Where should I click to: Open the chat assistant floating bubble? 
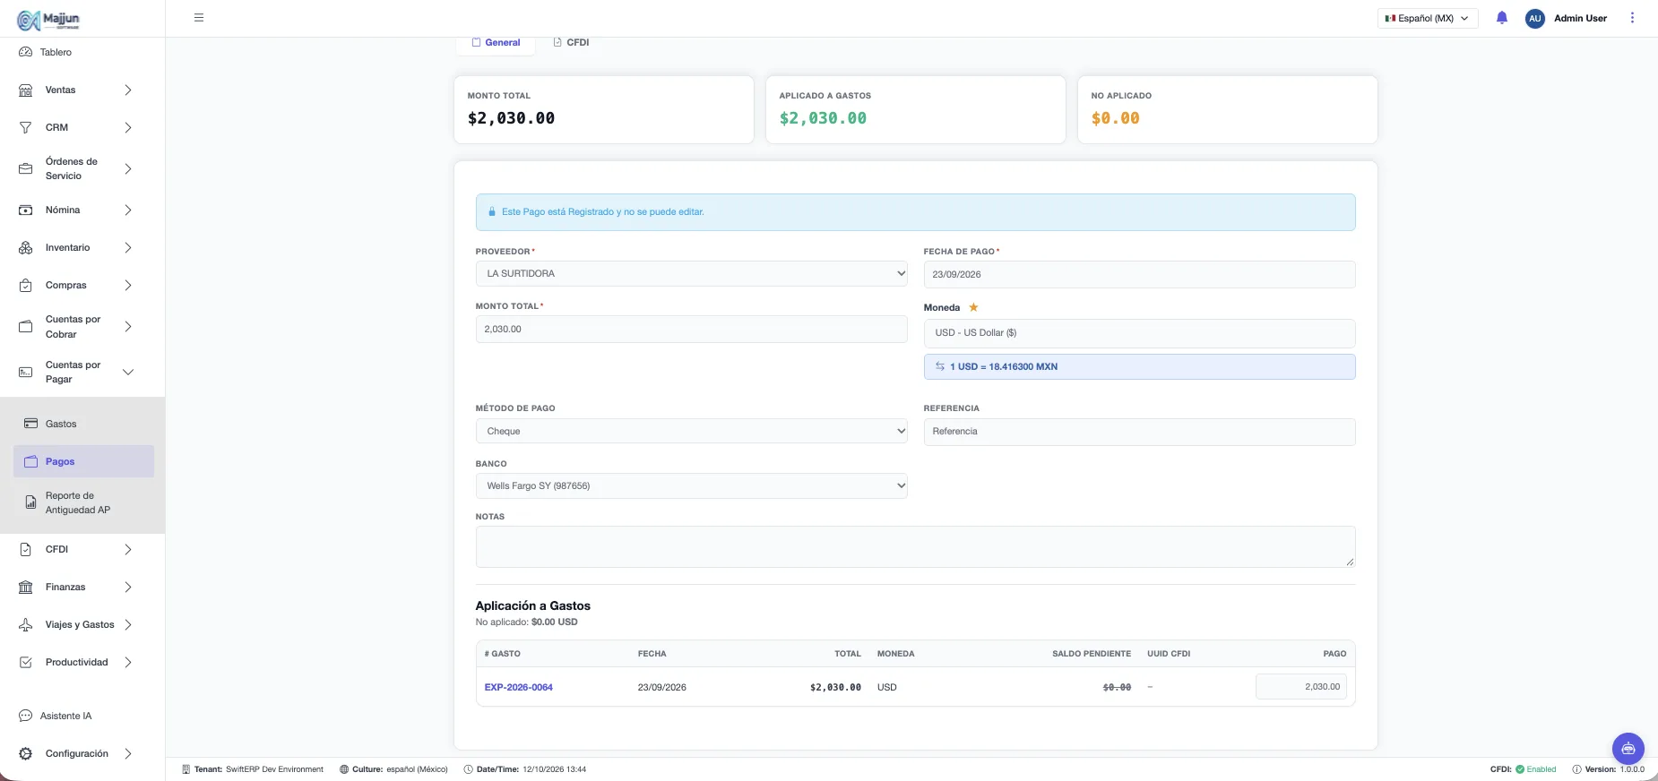[x=1628, y=749]
